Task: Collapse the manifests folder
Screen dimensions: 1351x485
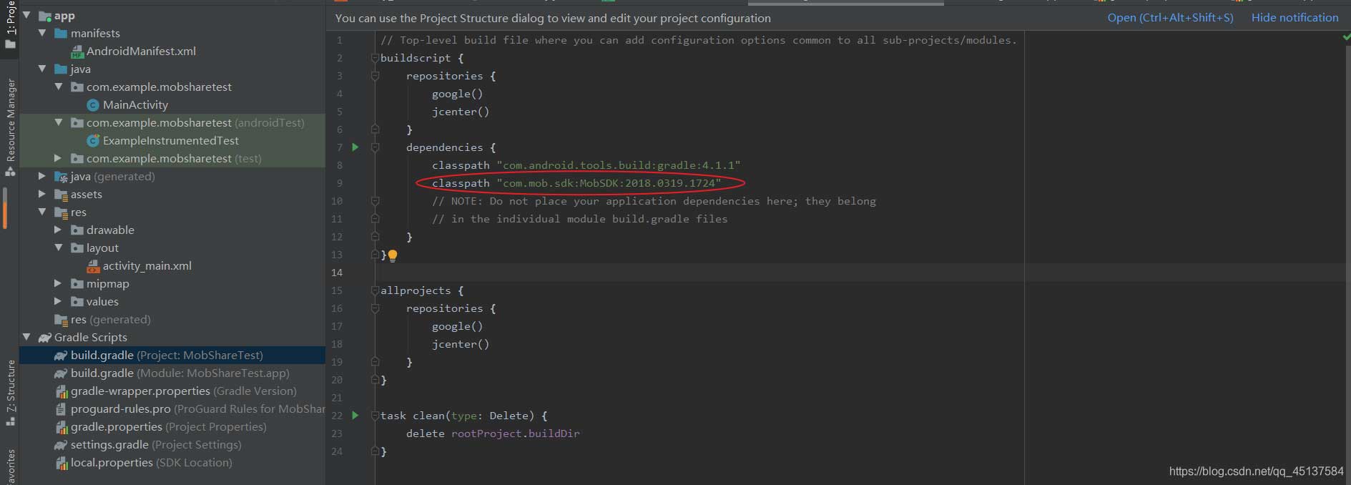Action: 42,33
